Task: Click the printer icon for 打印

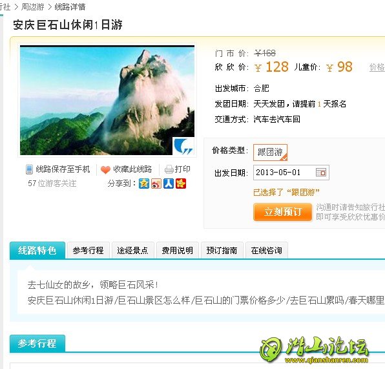Action: coord(169,169)
